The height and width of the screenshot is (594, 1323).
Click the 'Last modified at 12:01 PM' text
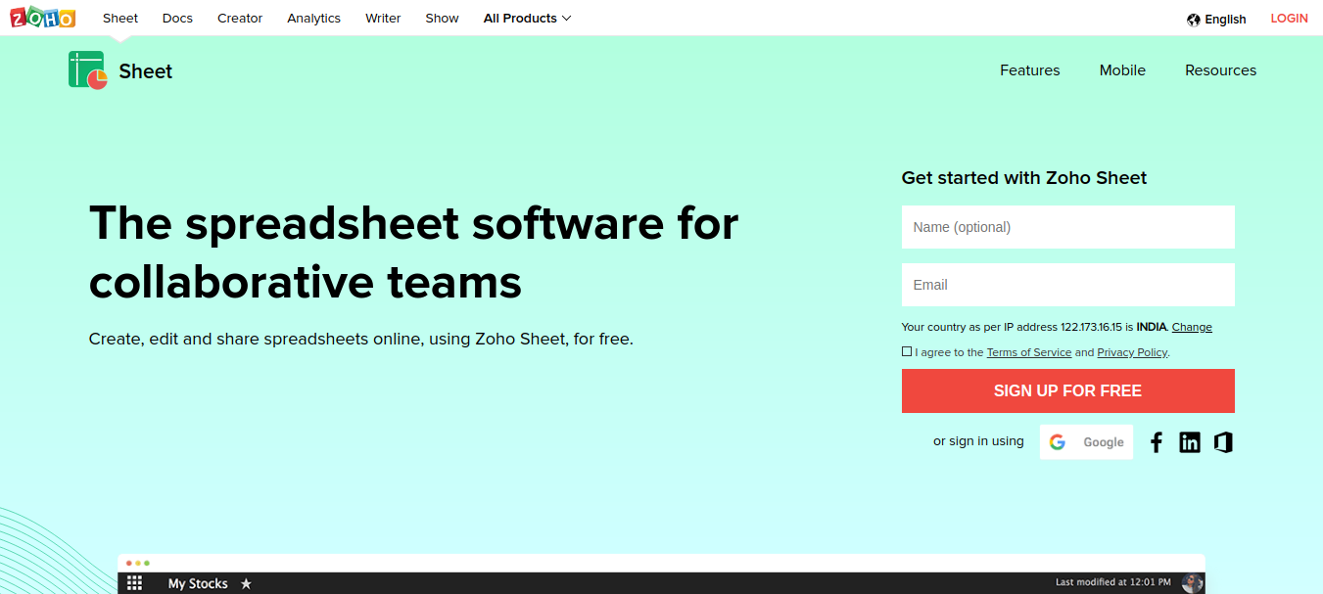(1112, 582)
